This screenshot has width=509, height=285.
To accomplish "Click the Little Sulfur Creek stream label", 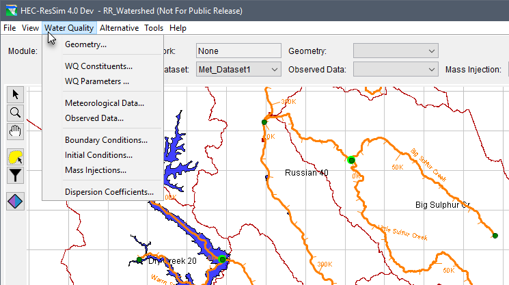I will [x=403, y=233].
